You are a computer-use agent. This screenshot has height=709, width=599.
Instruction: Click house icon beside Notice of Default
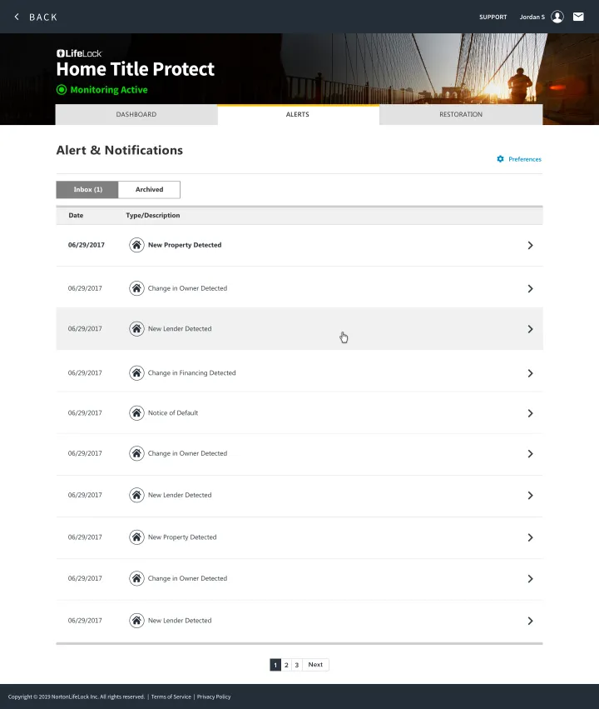point(136,412)
